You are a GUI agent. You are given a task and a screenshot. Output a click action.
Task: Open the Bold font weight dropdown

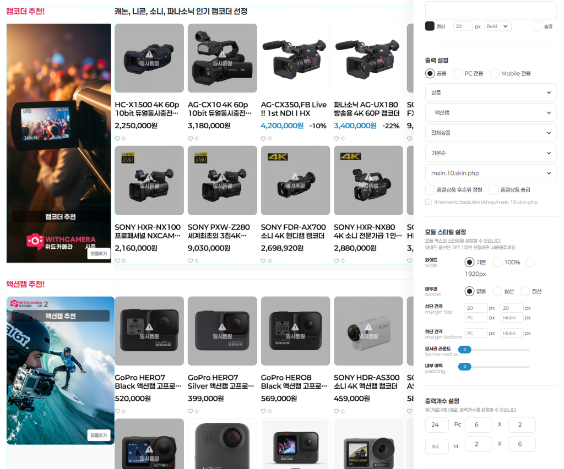click(498, 26)
